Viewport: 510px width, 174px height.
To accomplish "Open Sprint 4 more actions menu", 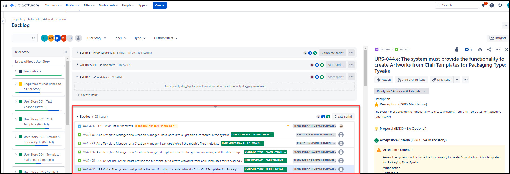I will 351,77.
